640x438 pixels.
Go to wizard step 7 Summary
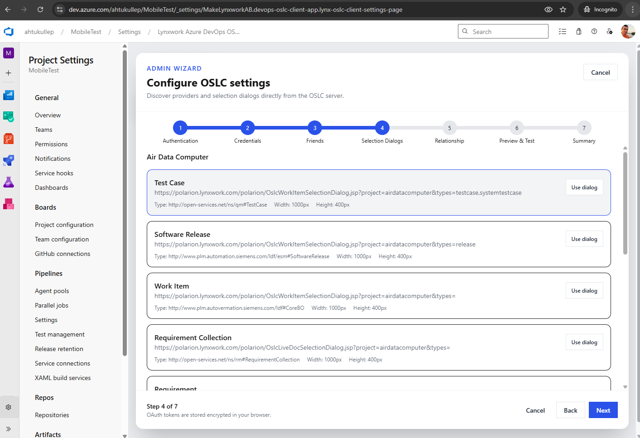pyautogui.click(x=584, y=128)
